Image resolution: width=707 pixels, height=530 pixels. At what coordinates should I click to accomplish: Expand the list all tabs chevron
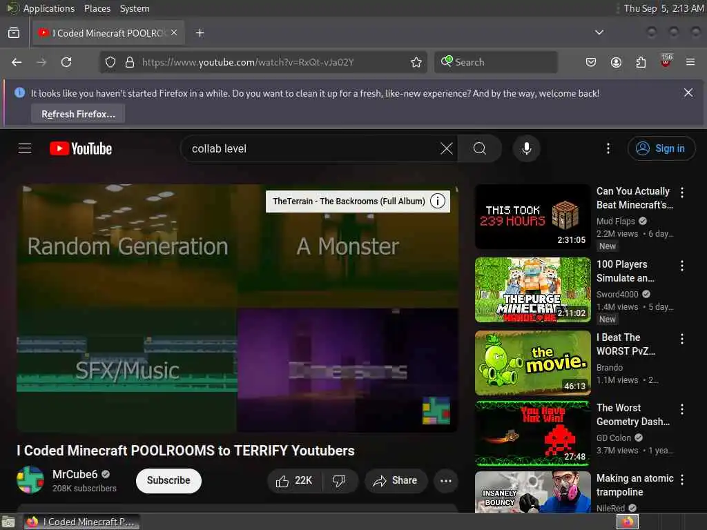pos(599,32)
